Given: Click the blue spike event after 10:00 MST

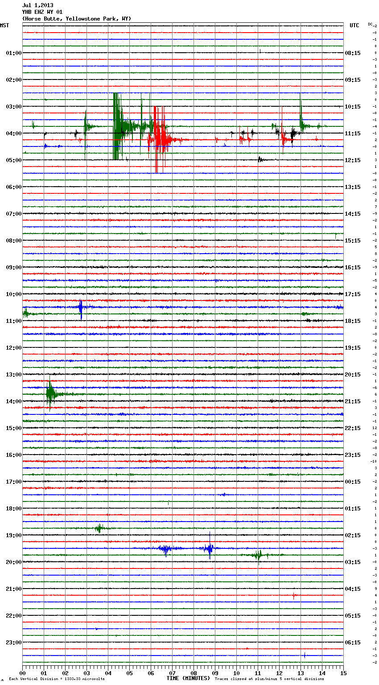Looking at the screenshot, I should tap(81, 308).
